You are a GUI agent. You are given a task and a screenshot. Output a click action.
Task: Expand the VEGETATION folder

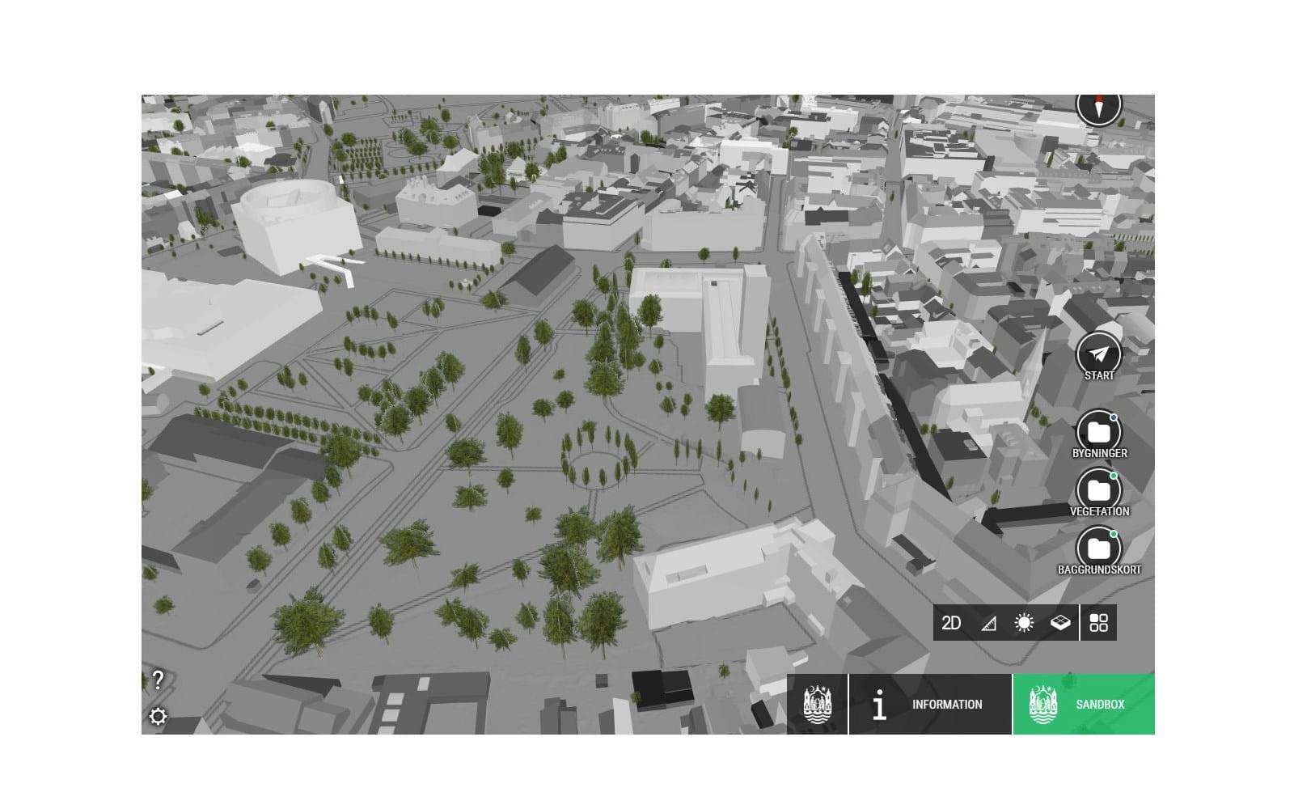[x=1098, y=490]
